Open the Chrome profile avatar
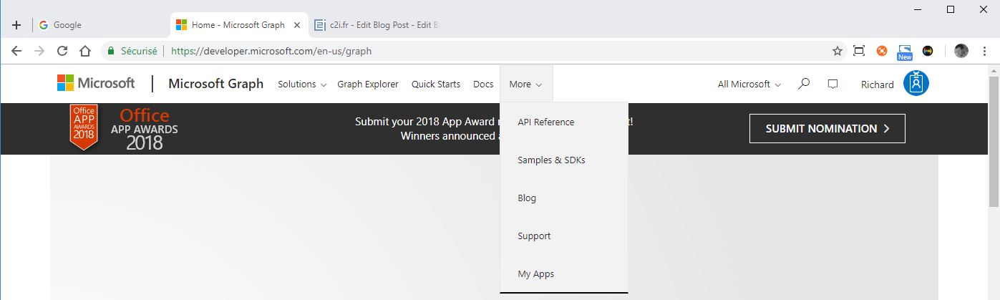Image resolution: width=1000 pixels, height=300 pixels. point(961,51)
